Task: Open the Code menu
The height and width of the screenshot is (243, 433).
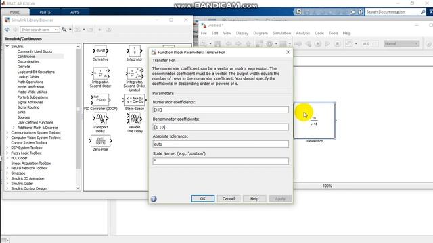Action: click(x=319, y=33)
